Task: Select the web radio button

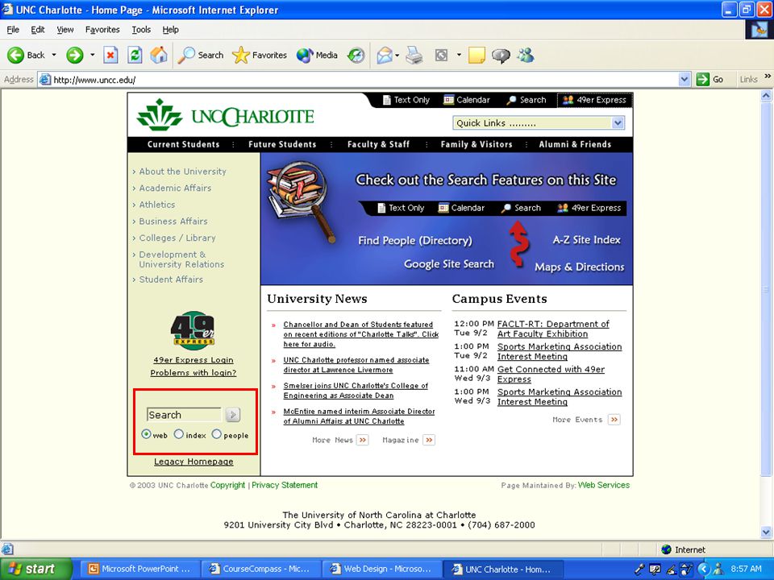Action: [x=146, y=434]
